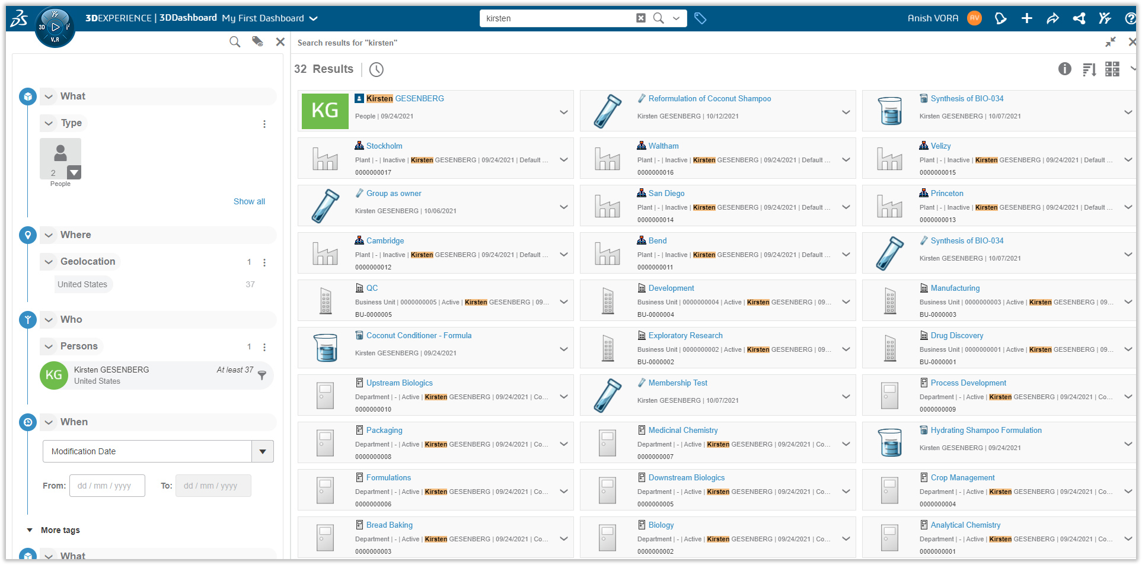Open Type options three-dot menu

click(x=264, y=124)
